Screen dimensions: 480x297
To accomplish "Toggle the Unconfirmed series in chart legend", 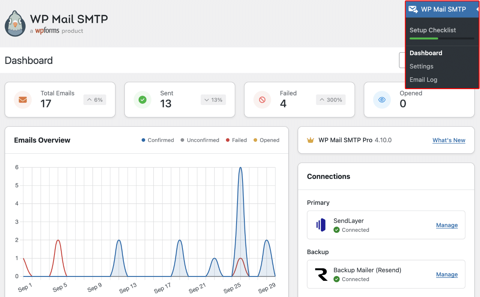I will (200, 140).
